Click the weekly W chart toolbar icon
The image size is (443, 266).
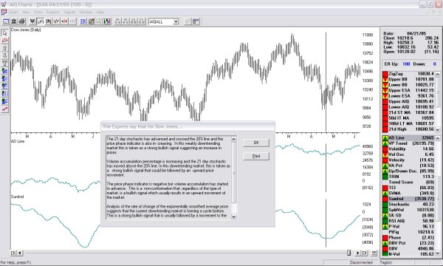click(32, 21)
